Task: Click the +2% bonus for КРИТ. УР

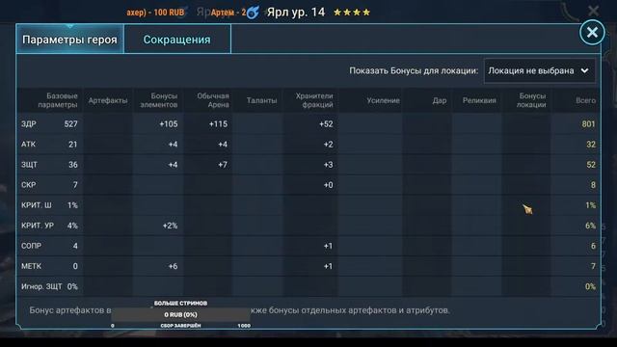Action: click(170, 226)
